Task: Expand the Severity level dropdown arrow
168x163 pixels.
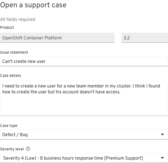Action: click(162, 158)
